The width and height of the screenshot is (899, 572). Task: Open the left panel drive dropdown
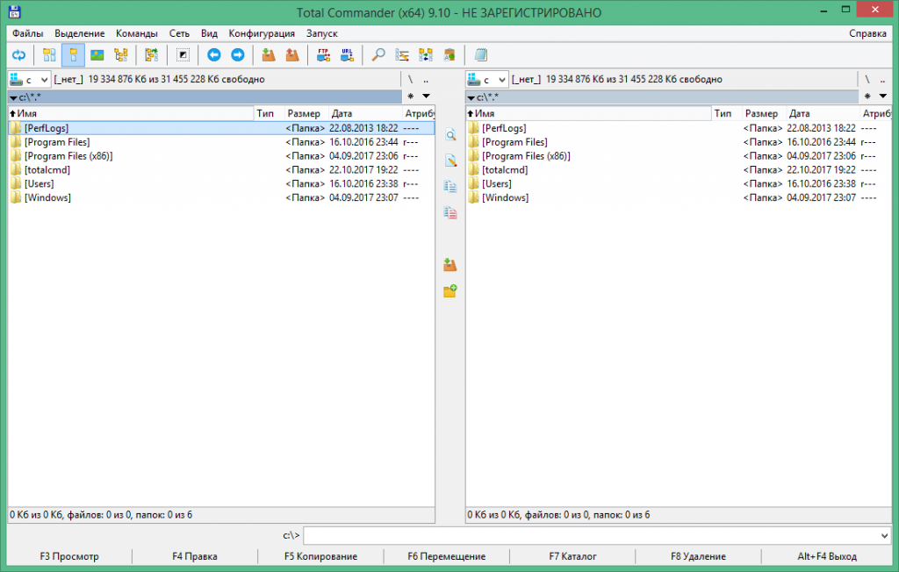coord(29,80)
